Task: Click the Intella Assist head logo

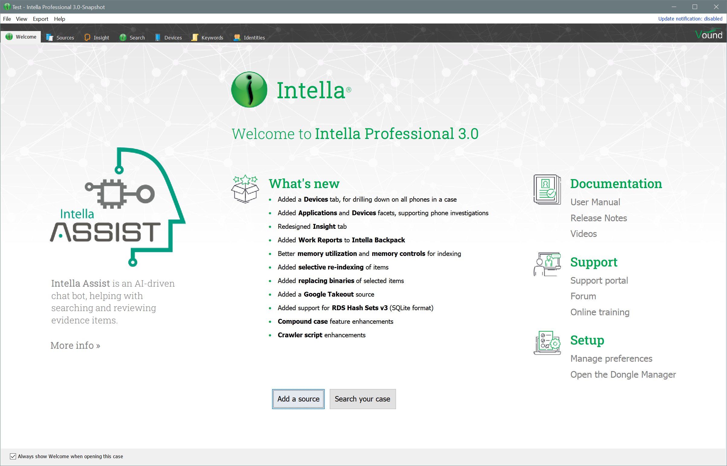Action: pos(118,207)
